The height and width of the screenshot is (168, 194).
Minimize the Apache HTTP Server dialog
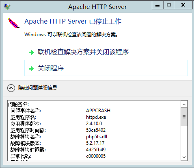click(x=157, y=5)
